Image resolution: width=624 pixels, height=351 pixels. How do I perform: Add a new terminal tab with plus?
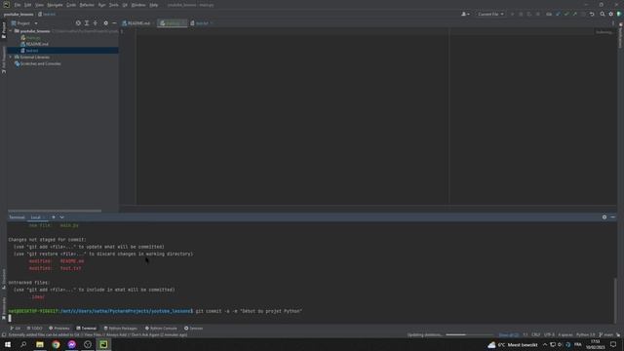click(x=54, y=217)
